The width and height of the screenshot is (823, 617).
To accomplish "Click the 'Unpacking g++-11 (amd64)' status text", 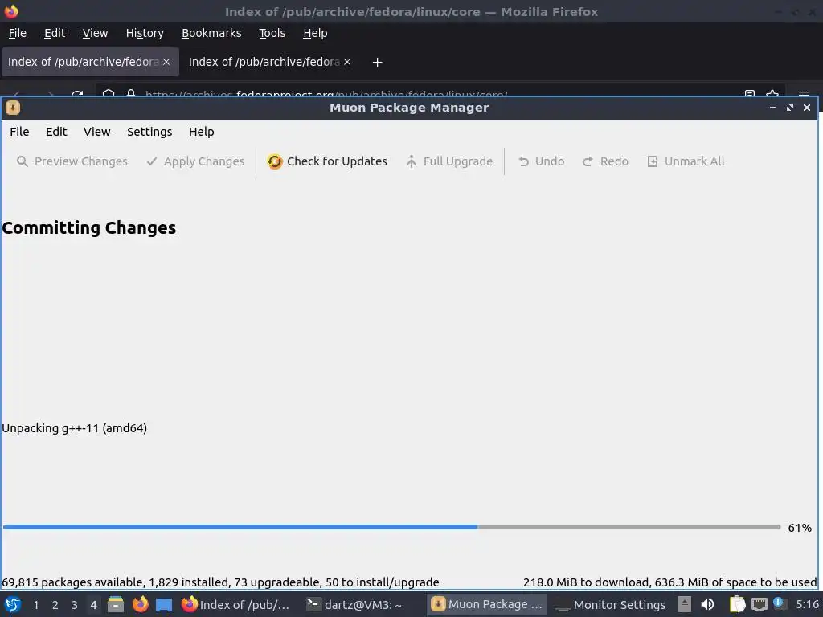I will point(75,428).
